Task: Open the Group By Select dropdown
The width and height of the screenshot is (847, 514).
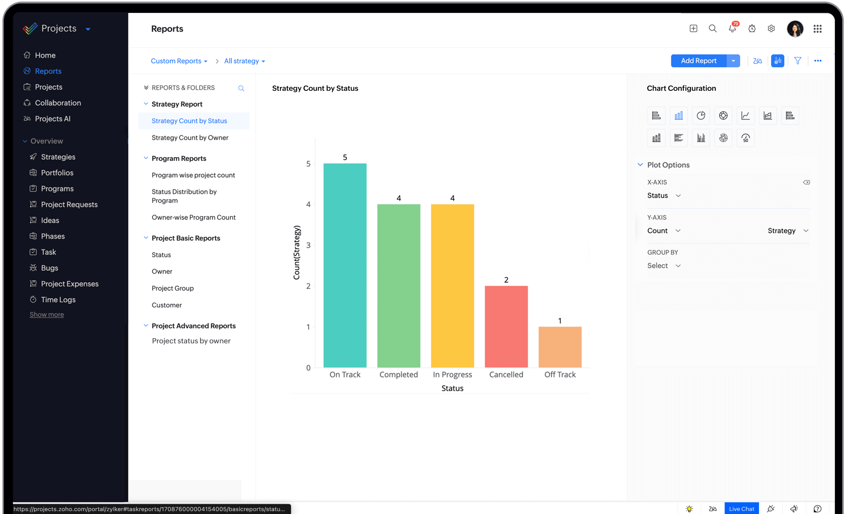Action: click(664, 265)
